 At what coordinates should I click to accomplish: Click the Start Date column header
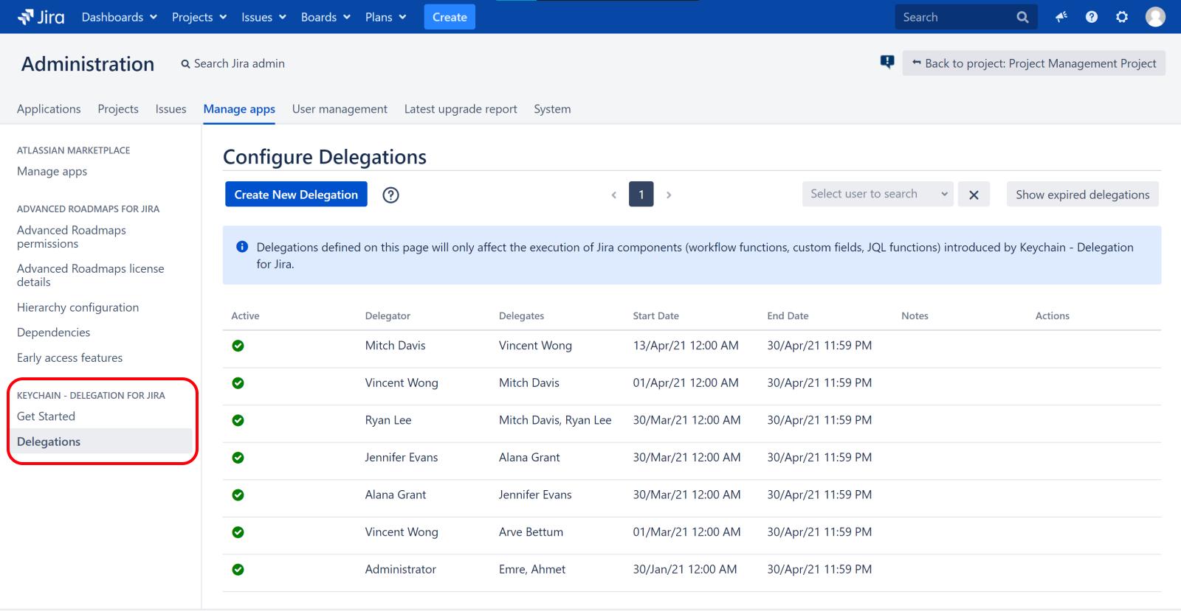click(x=655, y=315)
